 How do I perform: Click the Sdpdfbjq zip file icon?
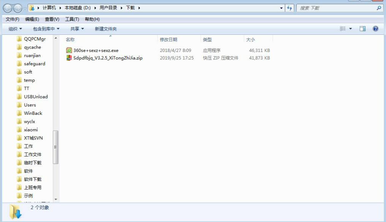69,58
